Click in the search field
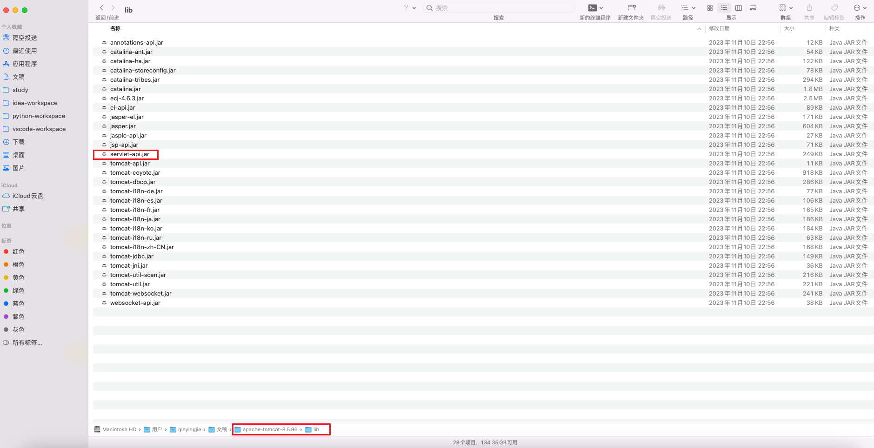The height and width of the screenshot is (448, 874). click(499, 8)
